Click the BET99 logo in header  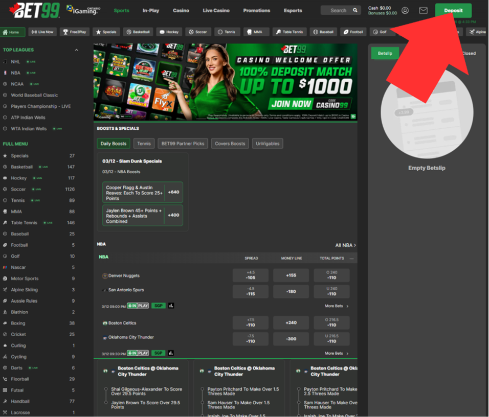coord(31,10)
